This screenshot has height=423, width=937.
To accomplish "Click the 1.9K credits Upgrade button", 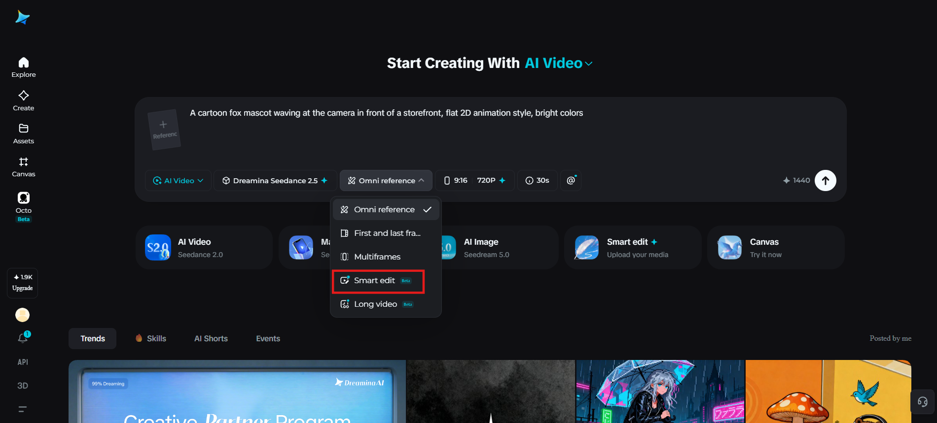I will (x=23, y=283).
